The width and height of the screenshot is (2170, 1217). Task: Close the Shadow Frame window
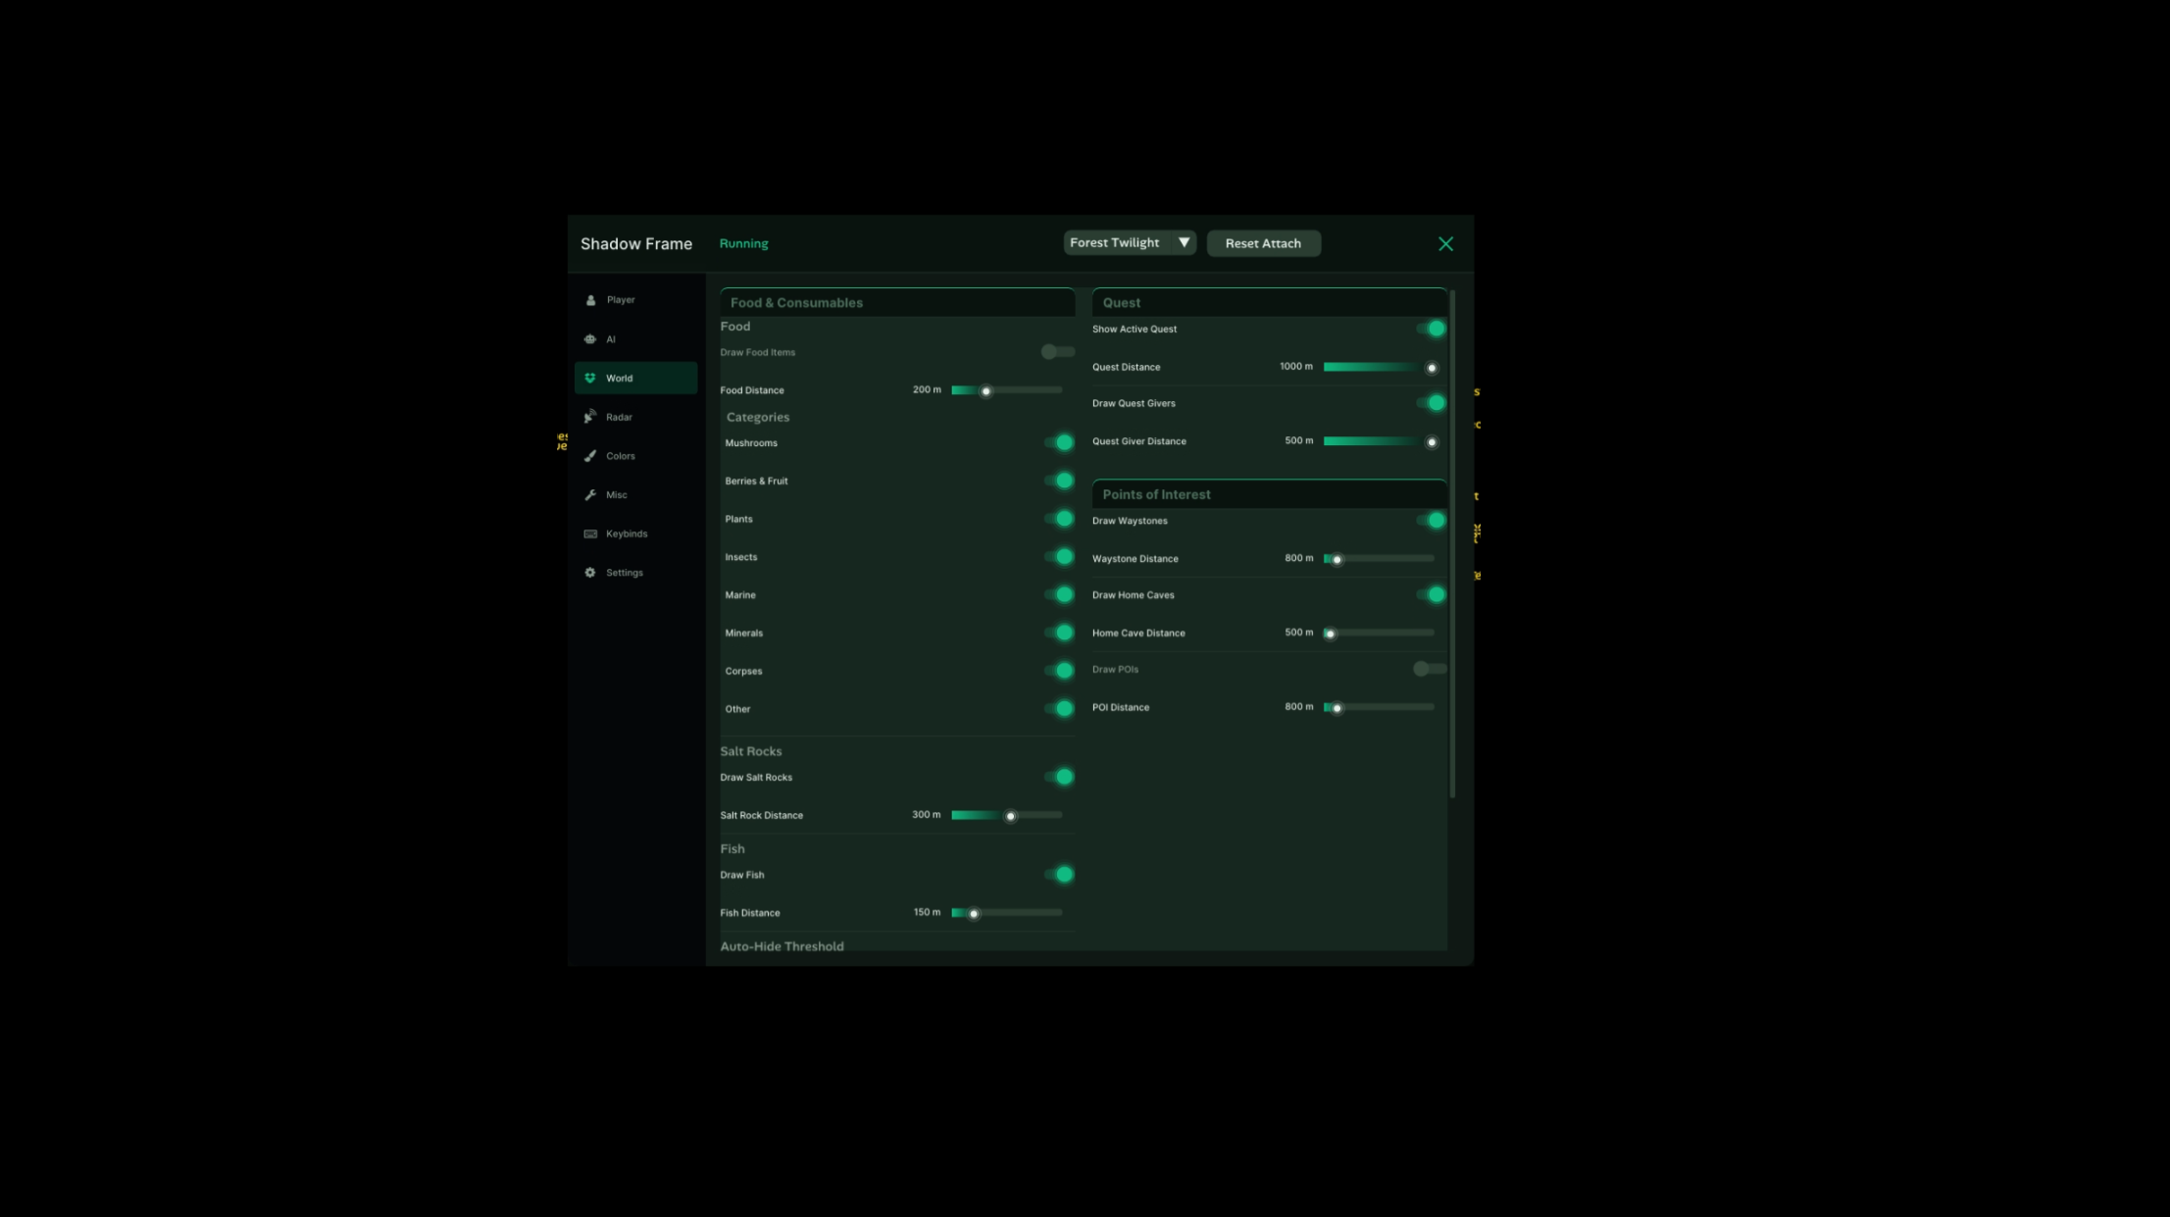click(1445, 243)
